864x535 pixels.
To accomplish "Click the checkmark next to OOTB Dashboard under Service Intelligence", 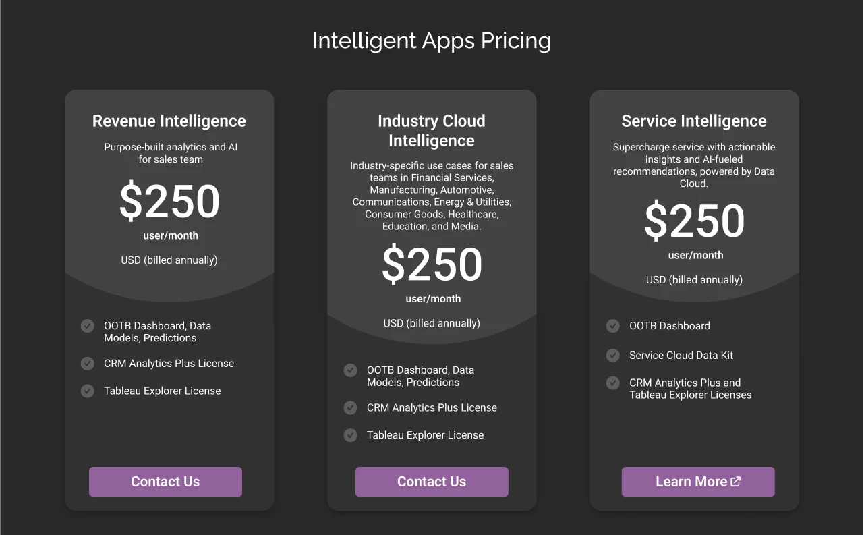I will click(x=612, y=326).
